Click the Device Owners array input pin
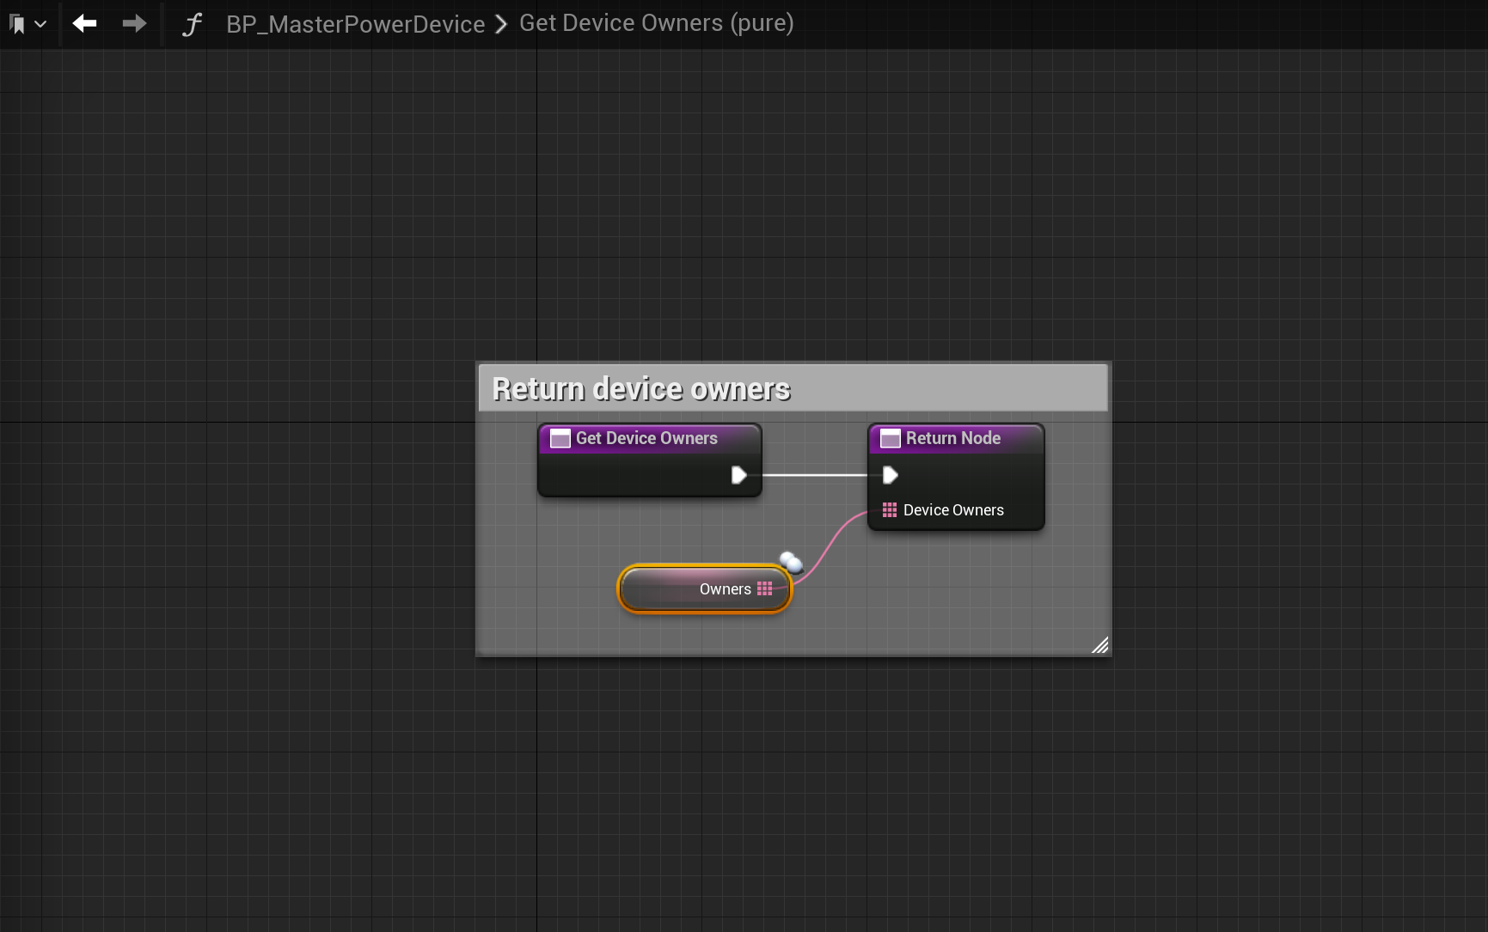This screenshot has width=1488, height=932. click(x=890, y=510)
